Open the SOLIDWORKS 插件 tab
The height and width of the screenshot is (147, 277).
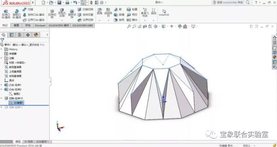click(x=59, y=26)
